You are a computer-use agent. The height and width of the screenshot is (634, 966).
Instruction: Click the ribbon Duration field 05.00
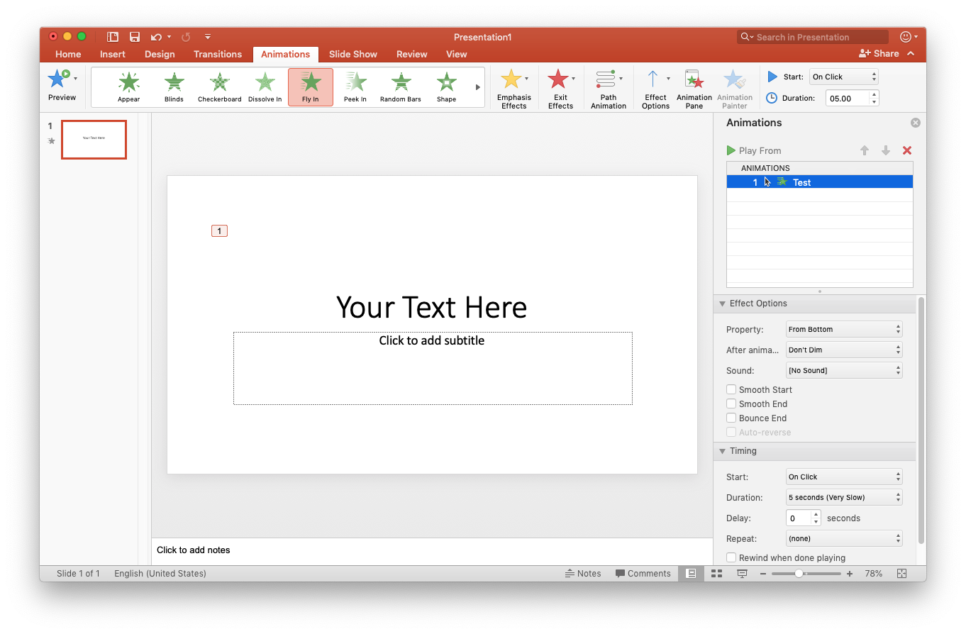click(x=848, y=98)
